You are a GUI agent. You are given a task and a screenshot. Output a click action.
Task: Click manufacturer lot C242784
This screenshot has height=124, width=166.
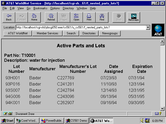[66, 90]
